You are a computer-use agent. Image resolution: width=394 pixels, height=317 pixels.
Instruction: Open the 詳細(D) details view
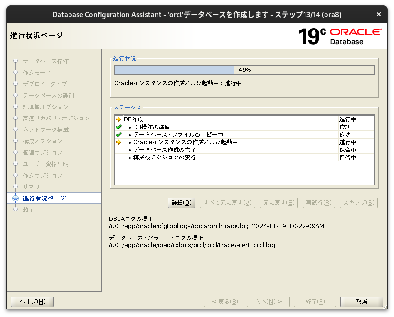(x=181, y=202)
